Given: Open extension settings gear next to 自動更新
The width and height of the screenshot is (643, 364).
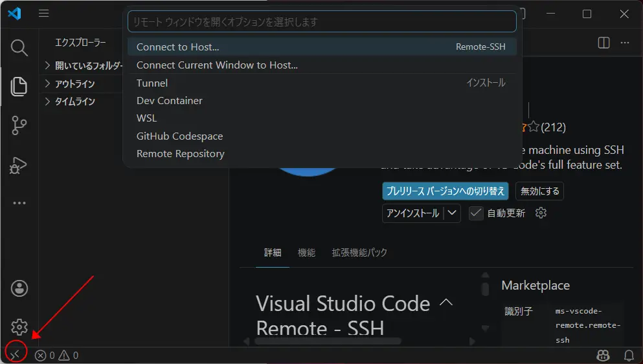Looking at the screenshot, I should [541, 213].
